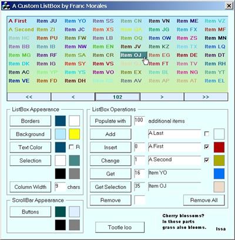Go to previous page with < button
The height and width of the screenshot is (240, 235).
73,97
